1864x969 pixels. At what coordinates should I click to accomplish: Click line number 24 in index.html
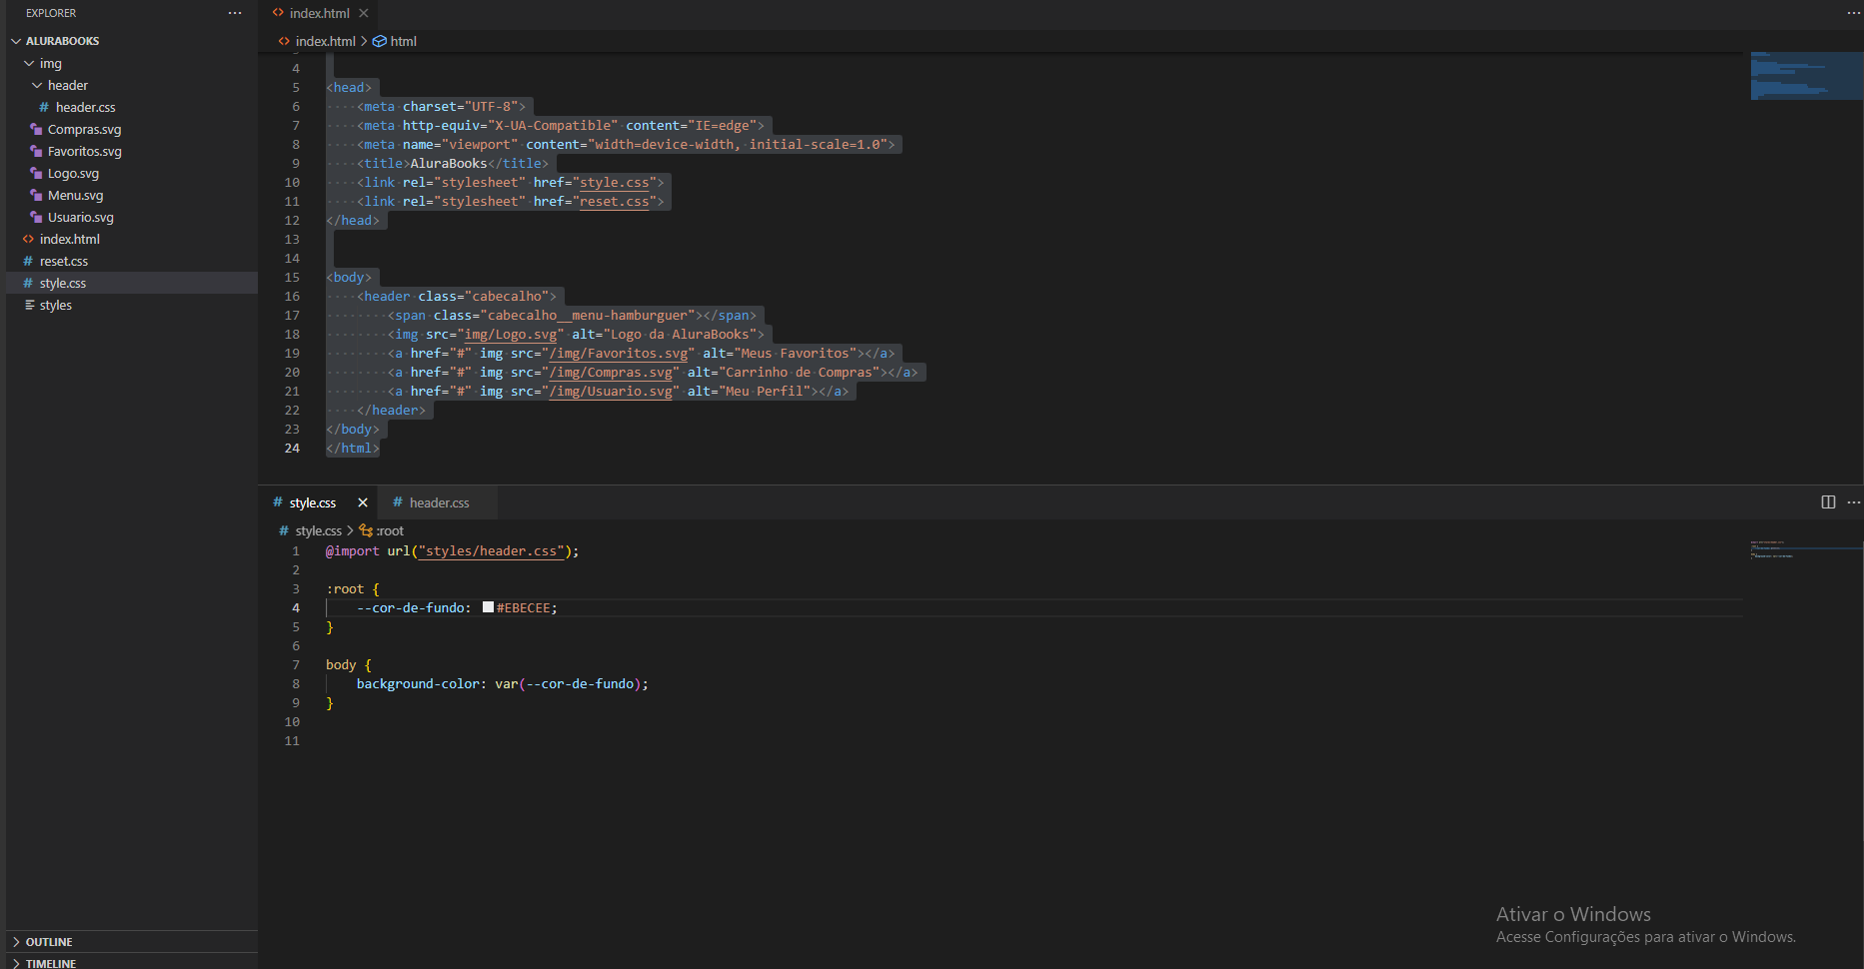pyautogui.click(x=292, y=448)
